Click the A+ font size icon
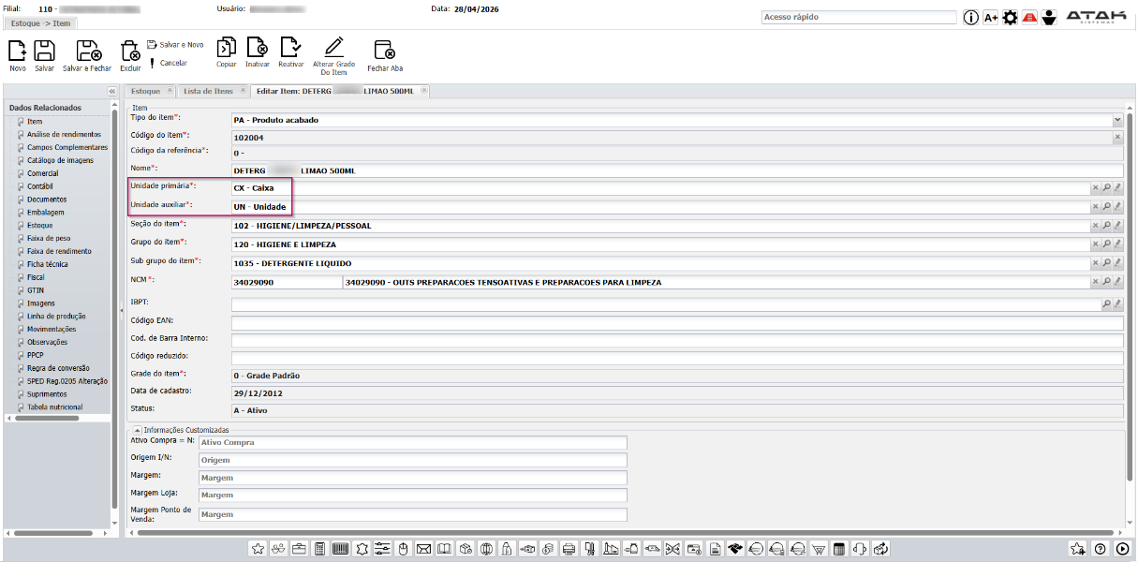The width and height of the screenshot is (1138, 562). (x=990, y=17)
